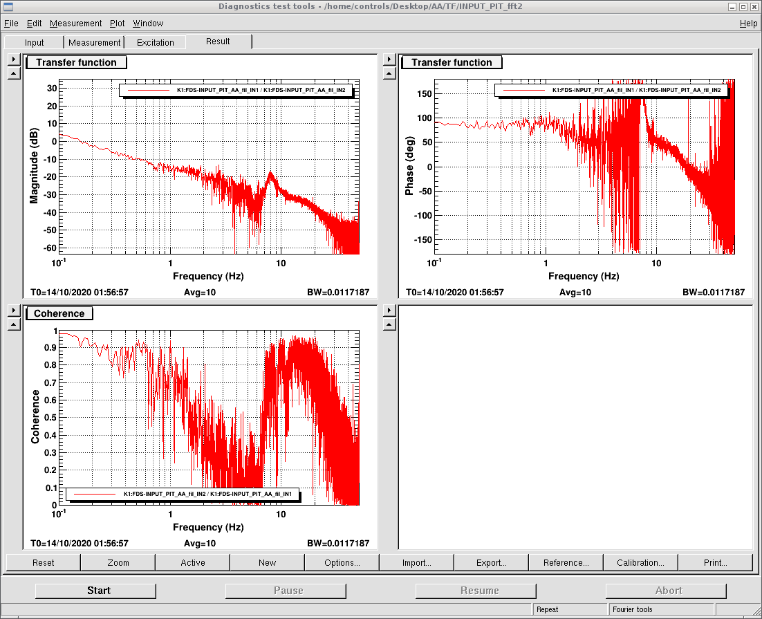Click the coherence plot legend box
This screenshot has height=619, width=762.
coord(183,494)
